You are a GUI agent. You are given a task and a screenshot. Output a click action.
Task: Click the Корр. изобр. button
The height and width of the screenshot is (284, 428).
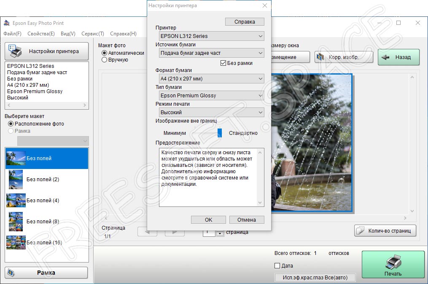pos(344,57)
